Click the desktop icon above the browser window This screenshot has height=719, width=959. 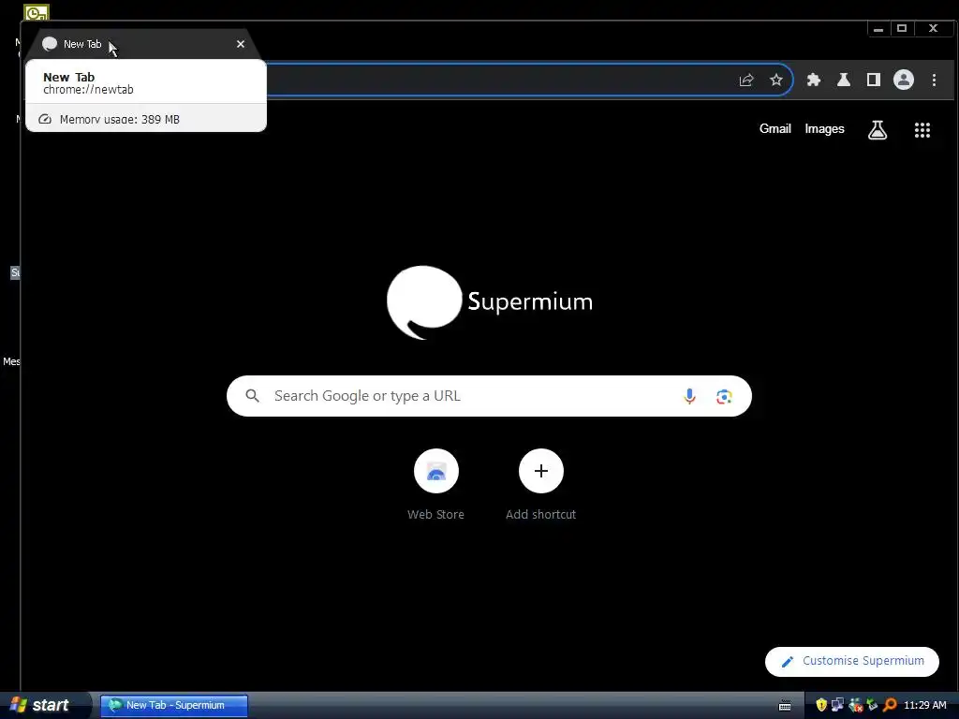click(x=37, y=12)
